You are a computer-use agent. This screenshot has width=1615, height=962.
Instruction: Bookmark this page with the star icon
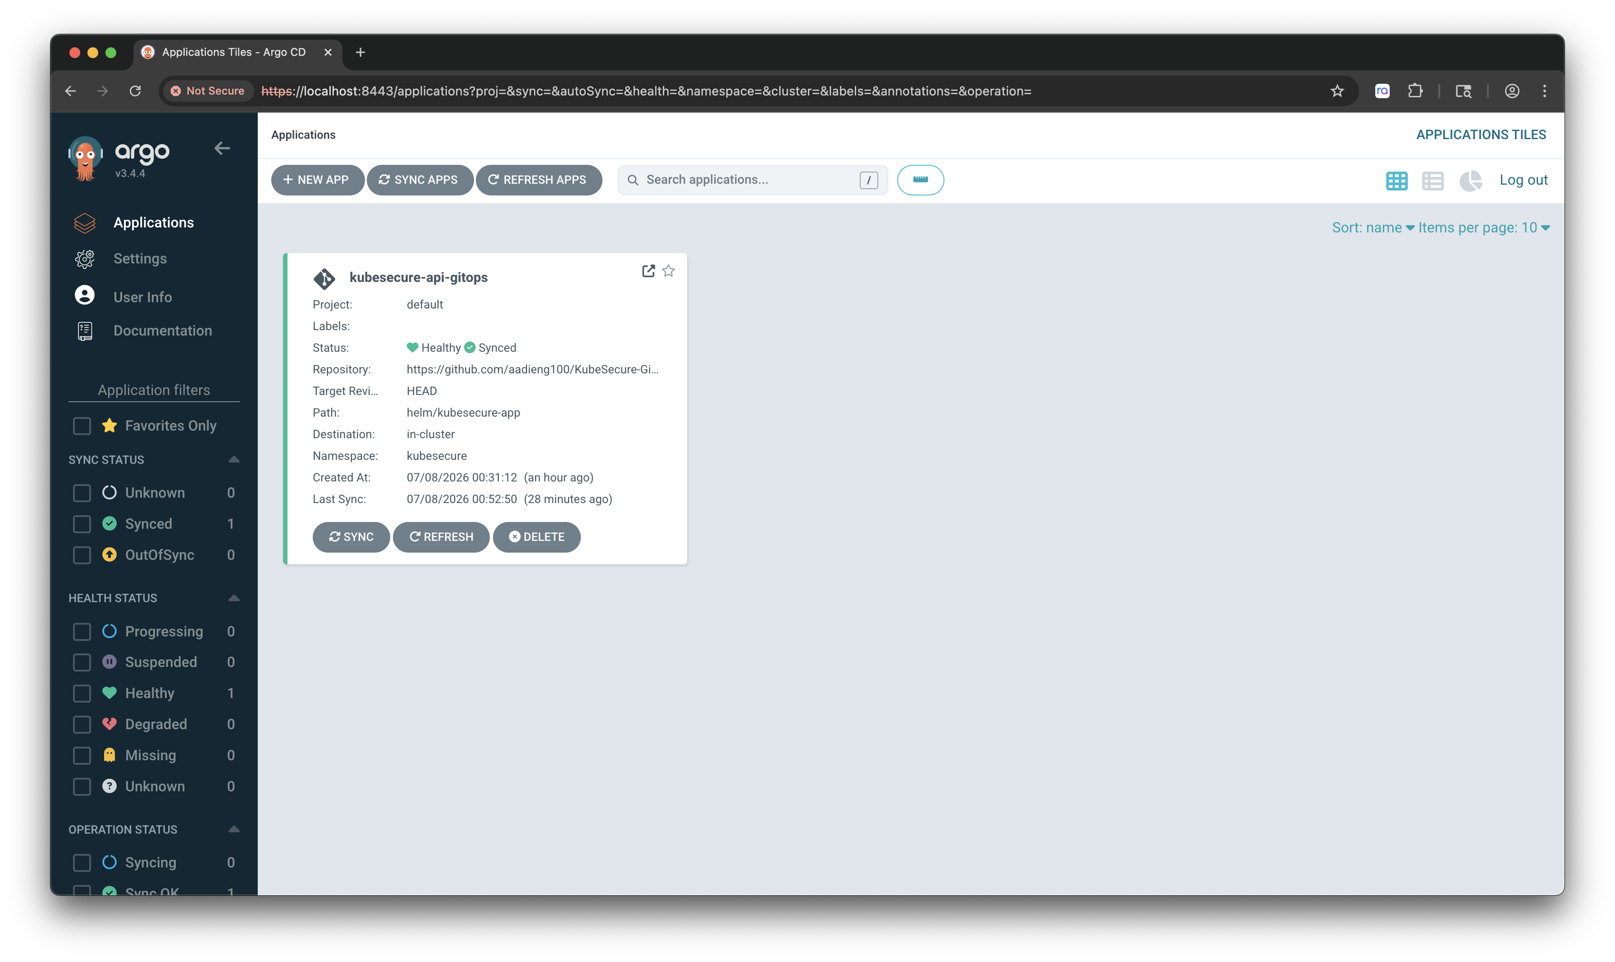click(1337, 91)
